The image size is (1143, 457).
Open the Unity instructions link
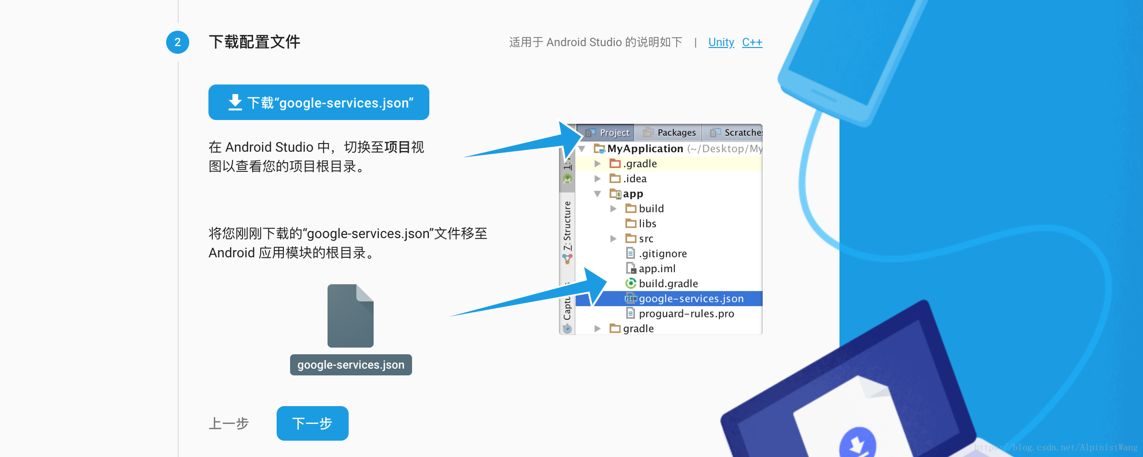[x=721, y=42]
